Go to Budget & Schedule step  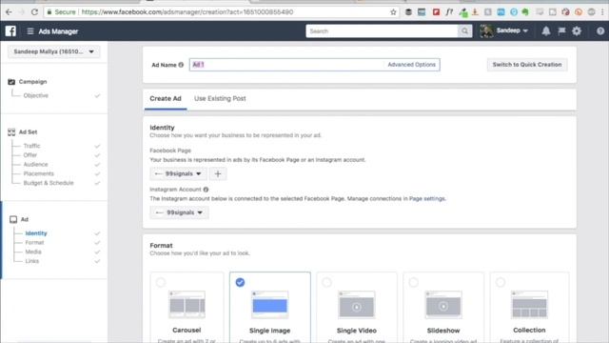click(x=49, y=183)
